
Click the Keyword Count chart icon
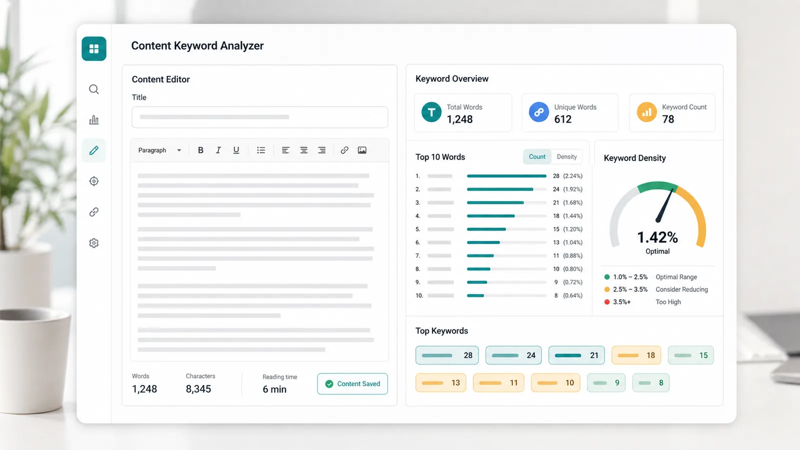[646, 112]
